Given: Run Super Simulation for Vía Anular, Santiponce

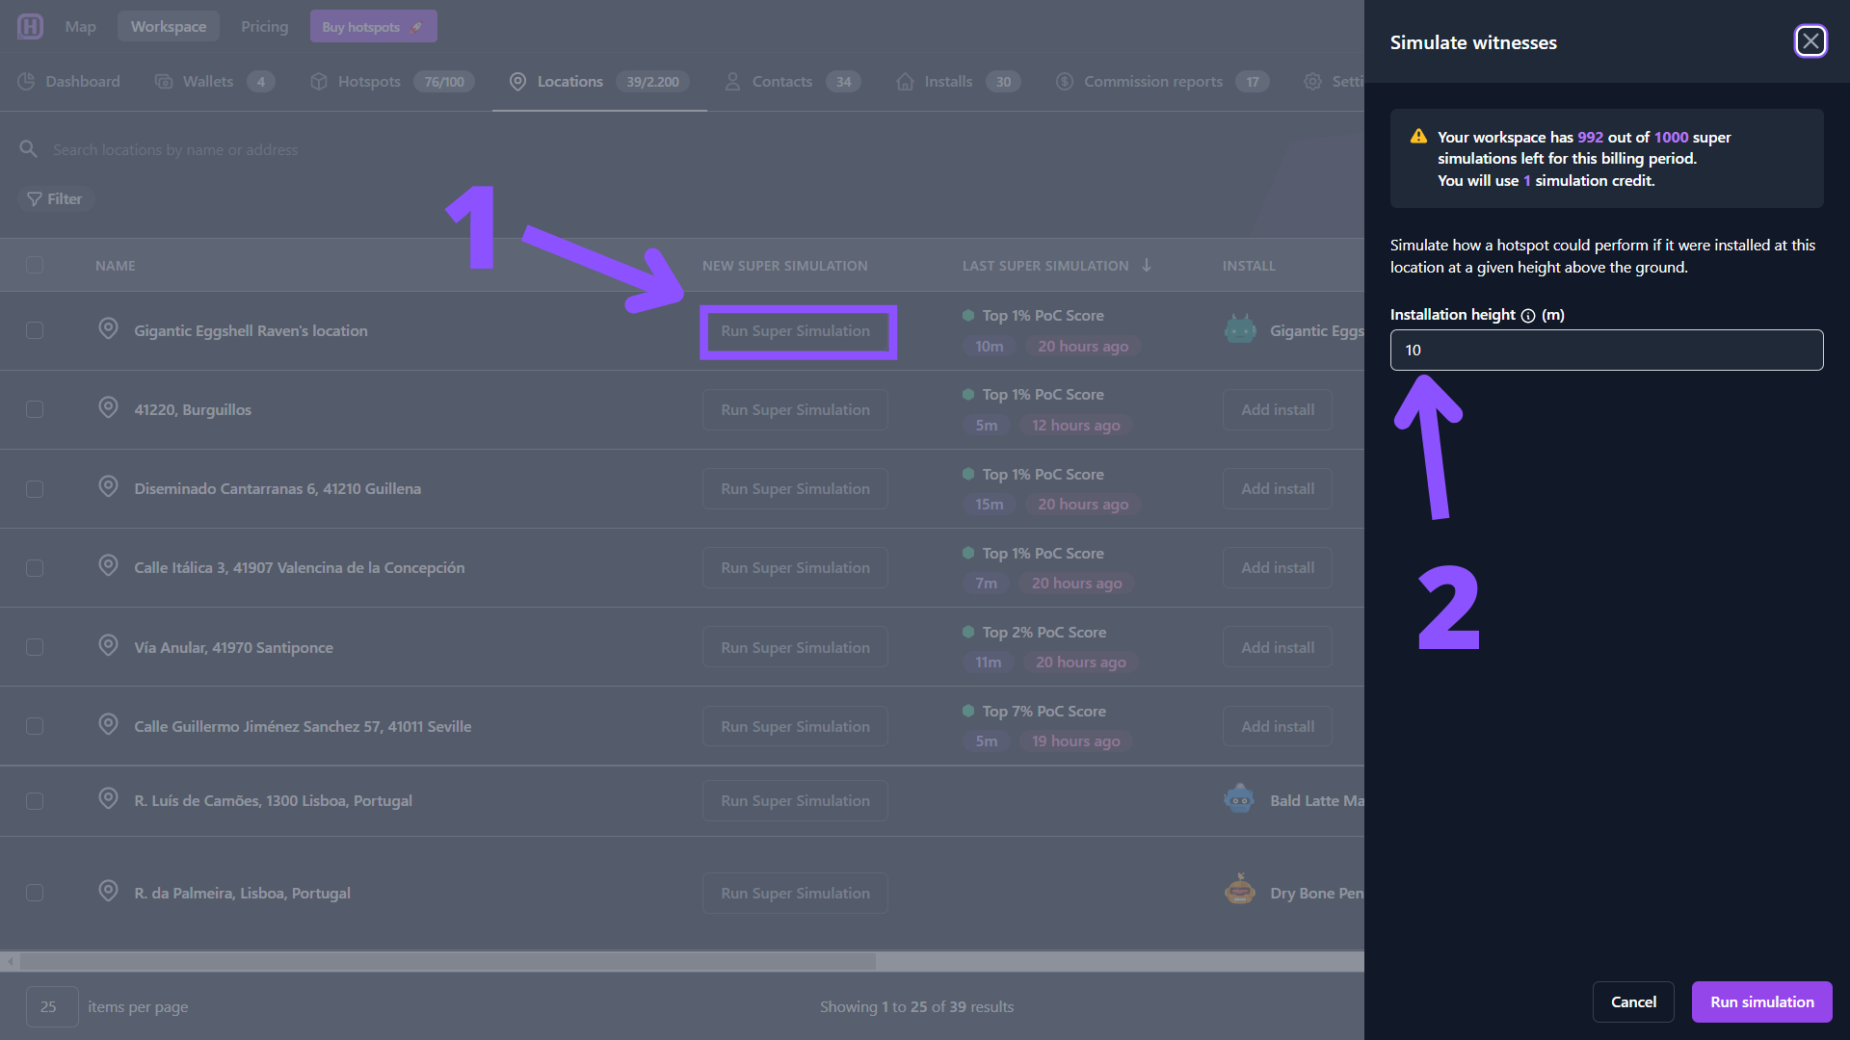Looking at the screenshot, I should [x=795, y=647].
